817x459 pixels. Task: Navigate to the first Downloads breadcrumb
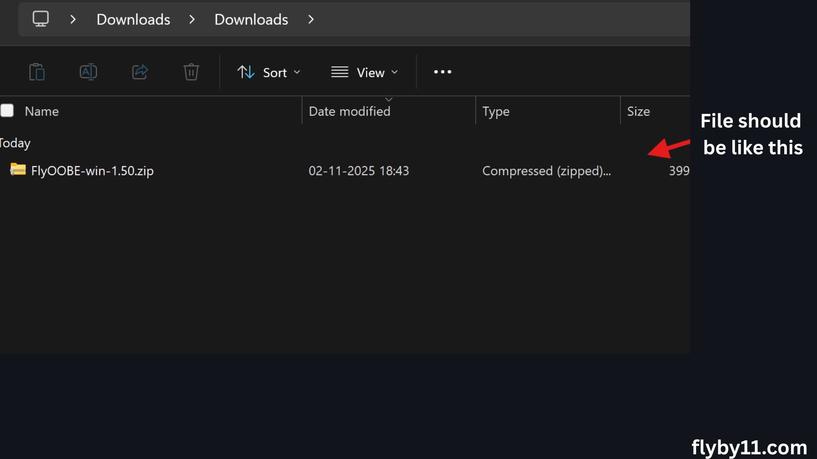133,19
